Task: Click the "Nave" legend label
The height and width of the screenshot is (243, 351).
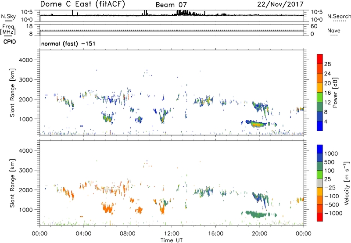Action: point(334,30)
